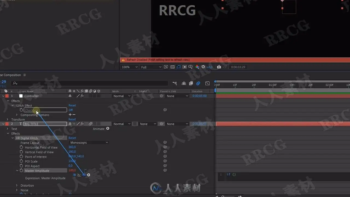Viewport: 350px width, 197px height.
Task: Click the expression pick whip icon
Action: pyautogui.click(x=84, y=175)
